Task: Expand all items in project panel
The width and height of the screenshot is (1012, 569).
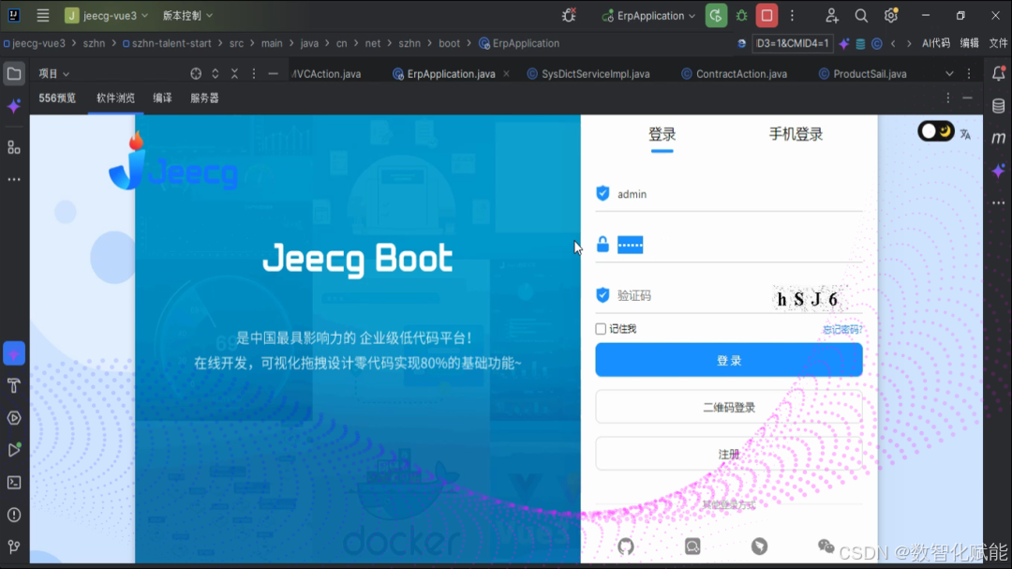Action: [x=216, y=74]
